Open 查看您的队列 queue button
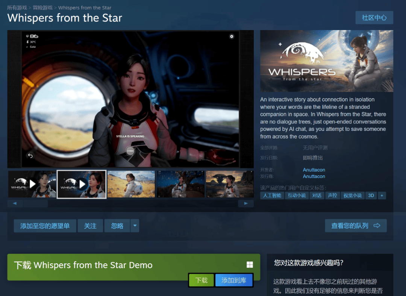This screenshot has height=296, width=406. (x=355, y=226)
